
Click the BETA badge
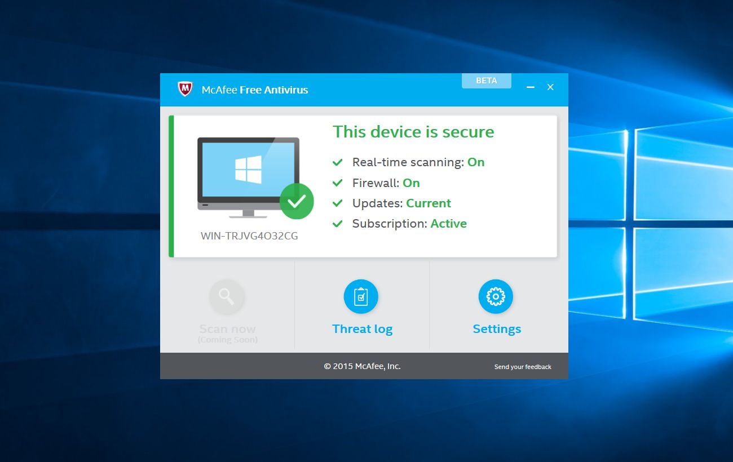487,81
